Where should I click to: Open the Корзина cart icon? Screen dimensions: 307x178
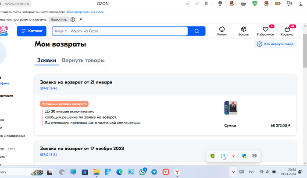tap(287, 31)
